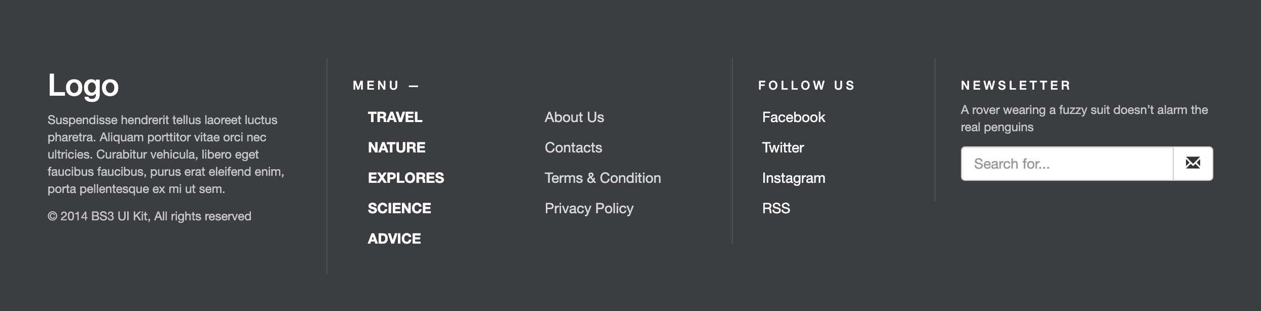
Task: Click the 2014 BS3 UI Kit copyright text
Action: 149,216
